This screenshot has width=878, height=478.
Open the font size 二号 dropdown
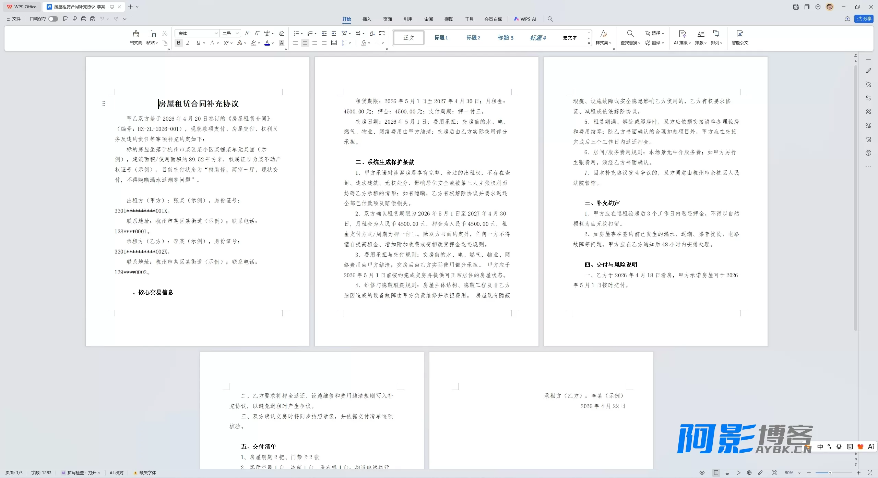(x=237, y=33)
